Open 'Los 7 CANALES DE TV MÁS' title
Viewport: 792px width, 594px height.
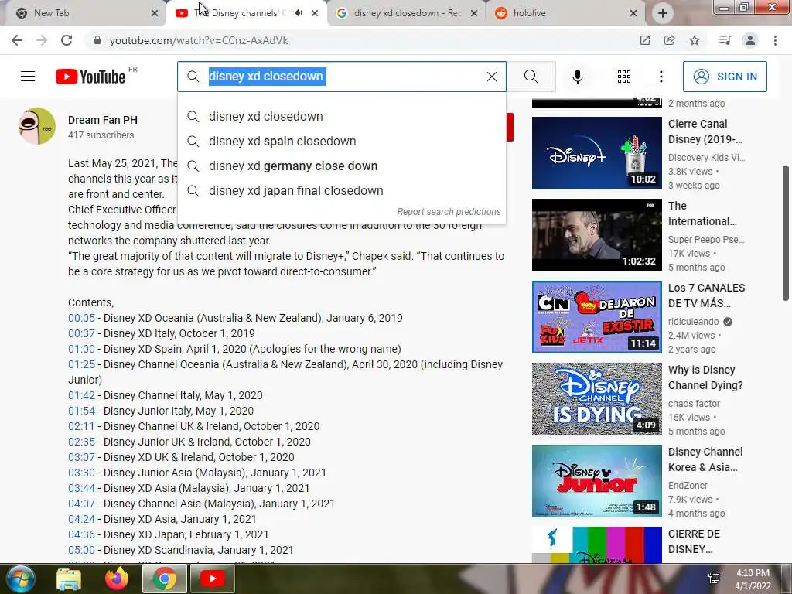706,295
